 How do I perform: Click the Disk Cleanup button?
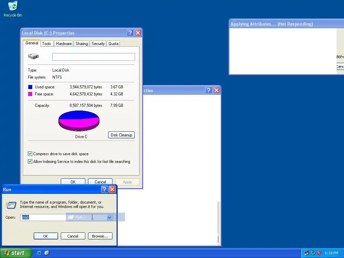pyautogui.click(x=121, y=135)
